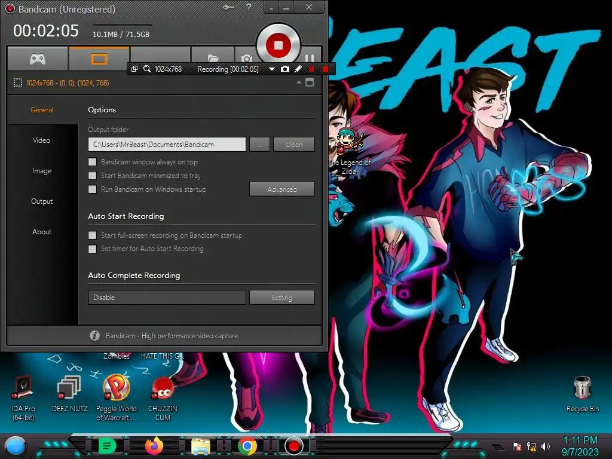
Task: Click the magnifier icon beside 1024x768
Action: point(147,69)
